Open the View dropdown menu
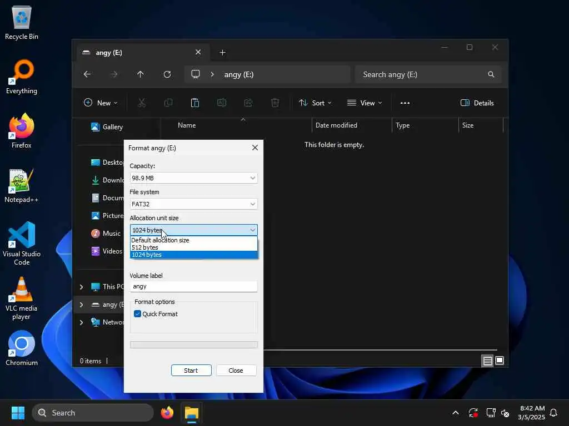 coord(365,103)
